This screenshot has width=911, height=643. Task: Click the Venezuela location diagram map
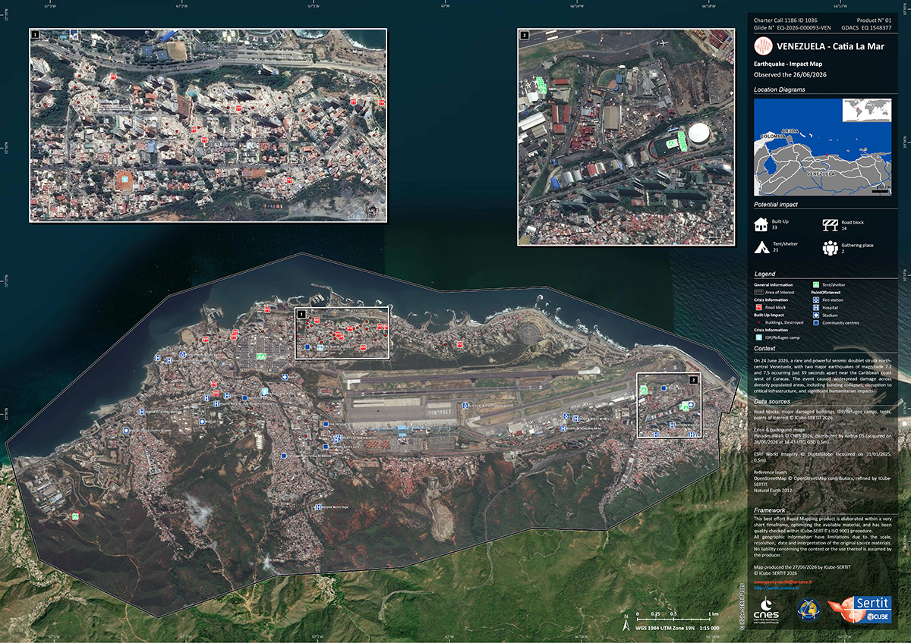pyautogui.click(x=822, y=149)
